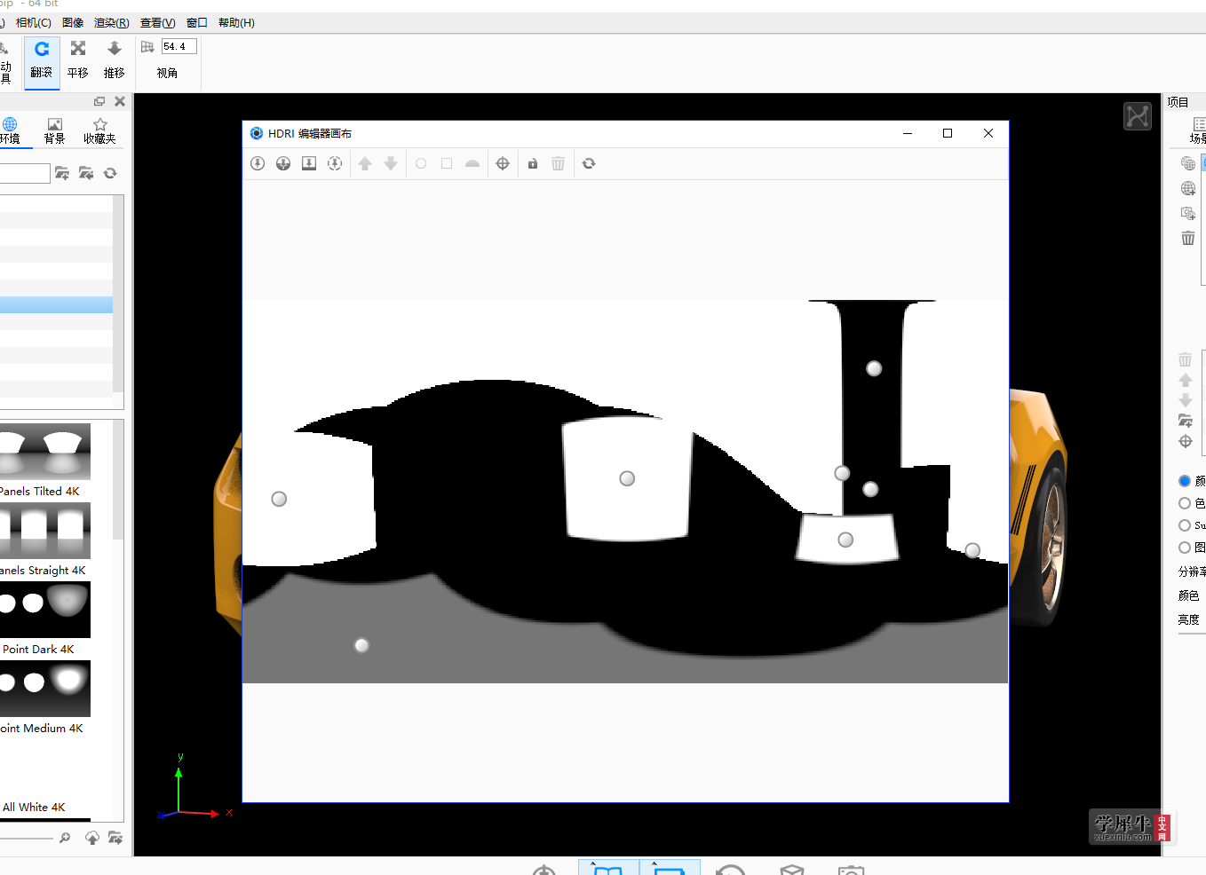
Task: Select the Pan (平移) camera tool
Action: 78,60
